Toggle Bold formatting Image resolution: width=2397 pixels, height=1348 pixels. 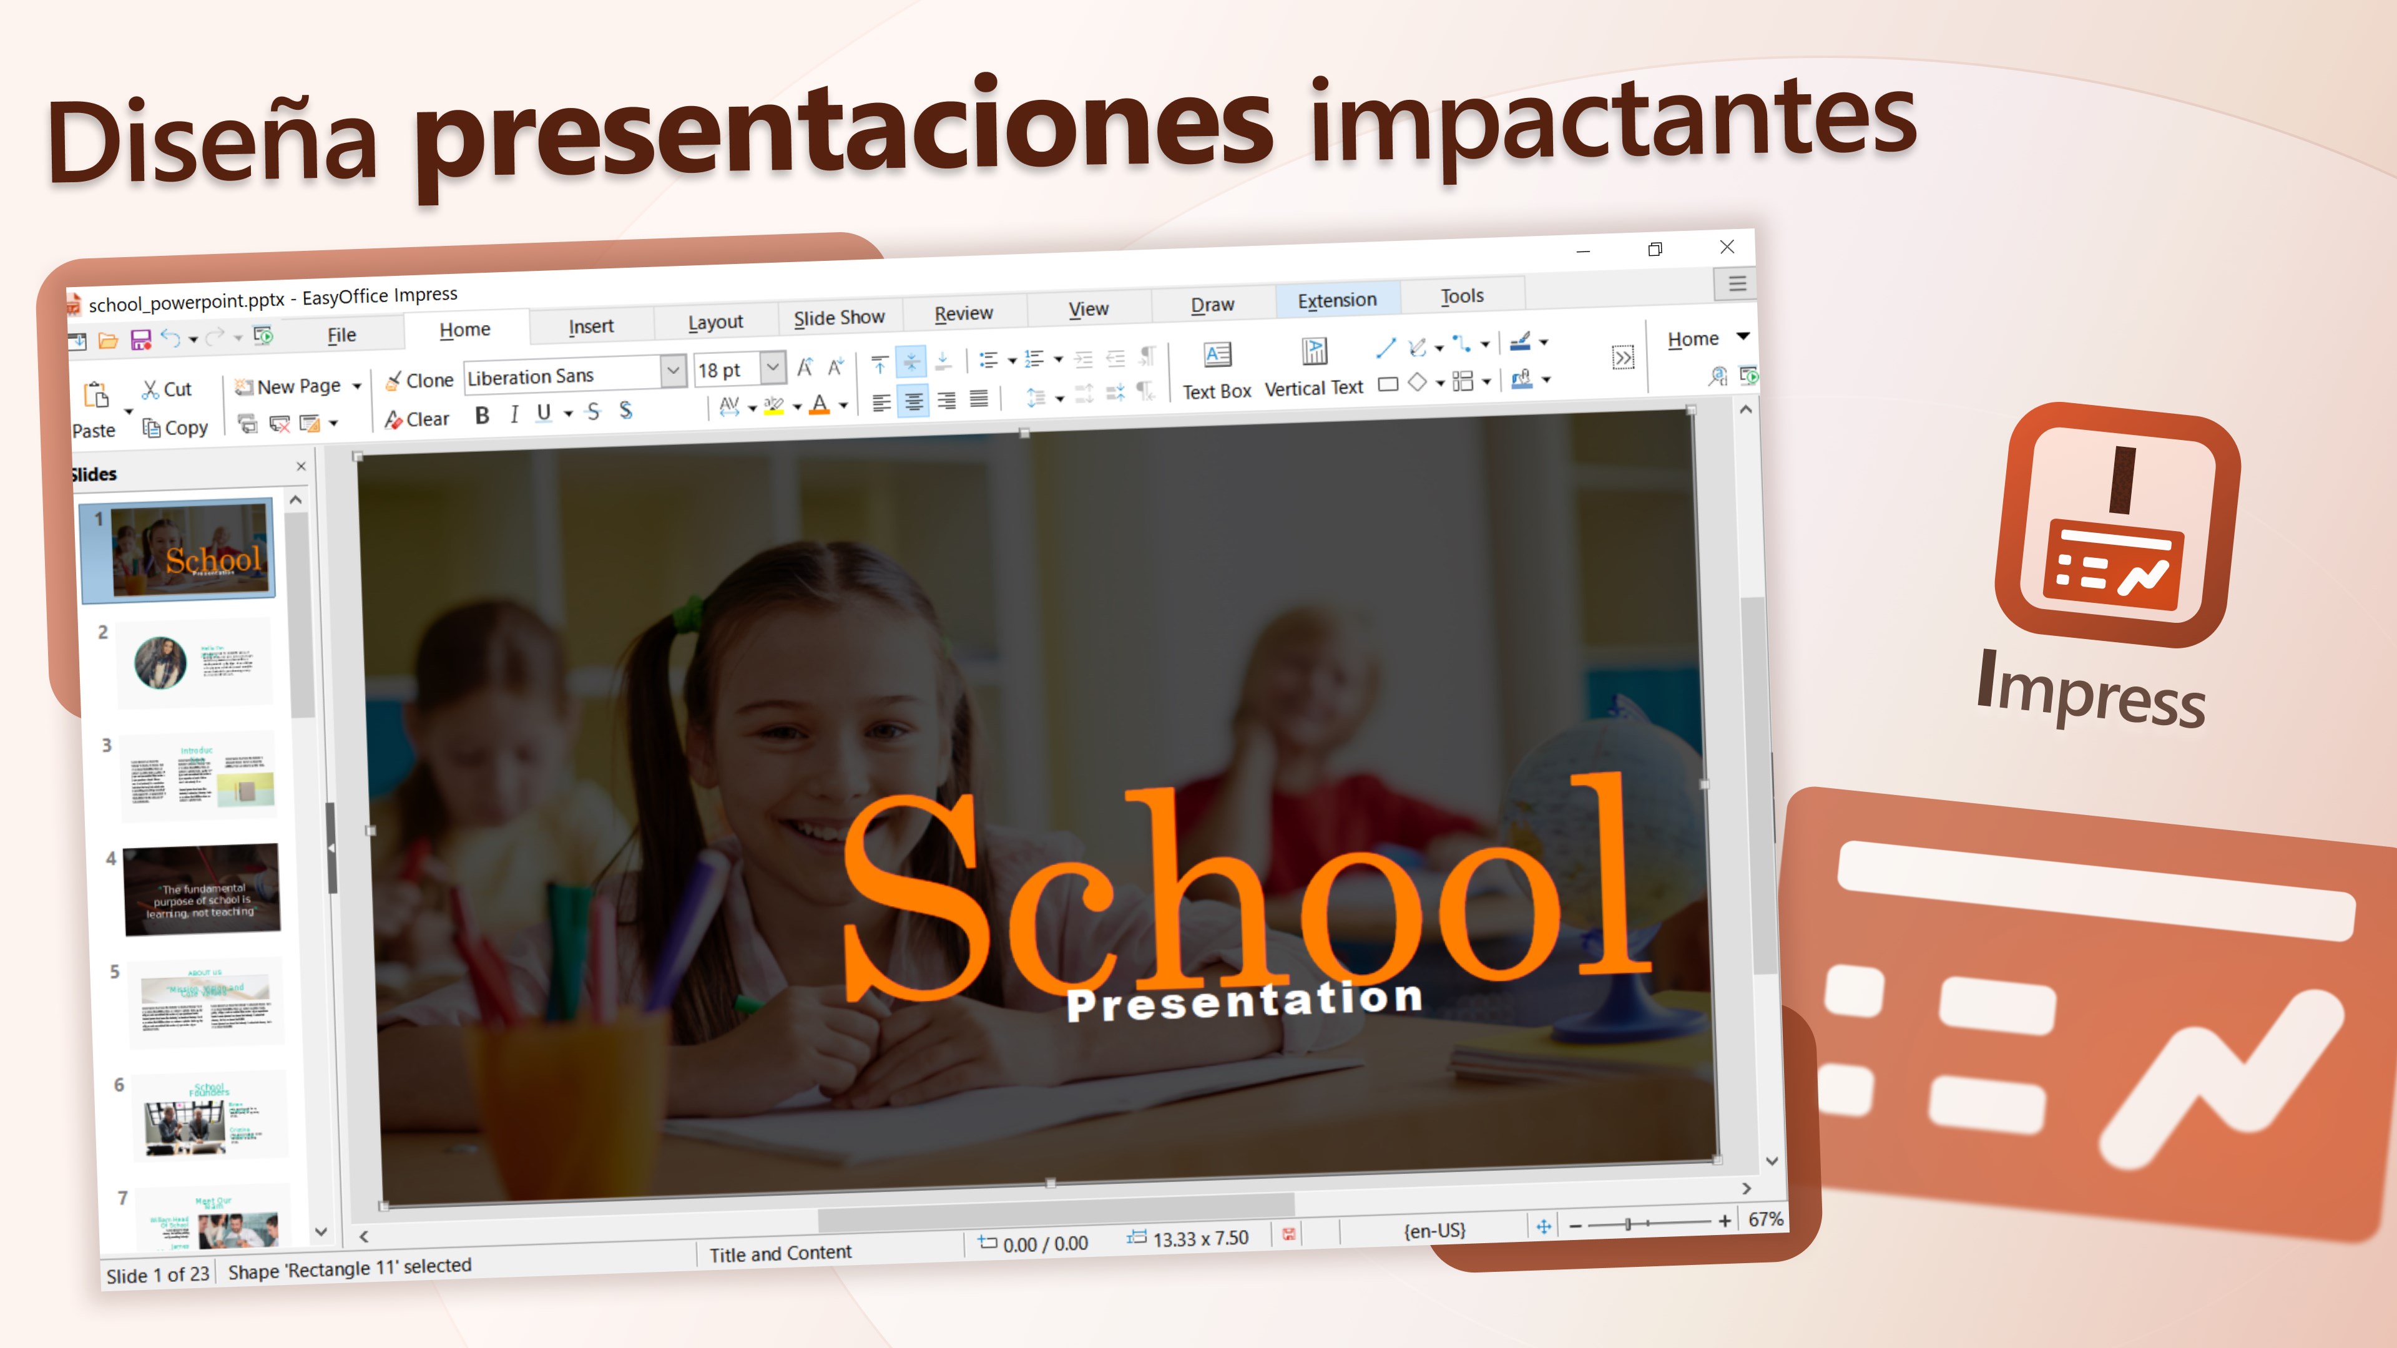click(x=482, y=415)
